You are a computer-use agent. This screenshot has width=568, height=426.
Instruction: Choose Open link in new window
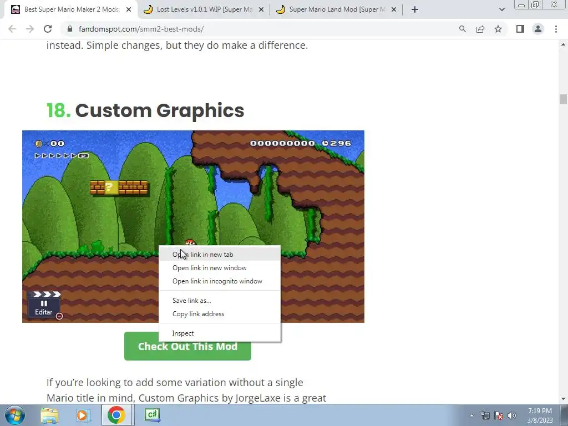pos(220,268)
